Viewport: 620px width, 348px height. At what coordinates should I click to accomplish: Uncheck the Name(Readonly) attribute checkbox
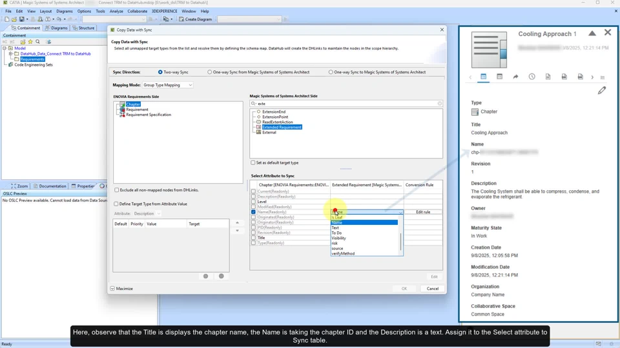(x=253, y=212)
